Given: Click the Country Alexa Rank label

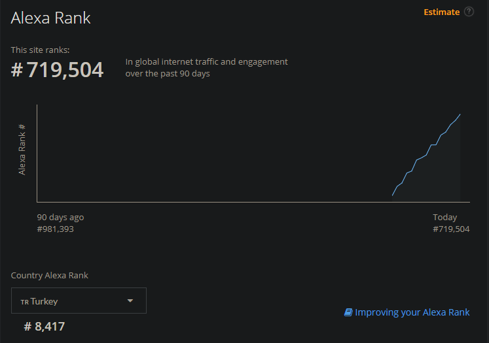Looking at the screenshot, I should [x=50, y=276].
